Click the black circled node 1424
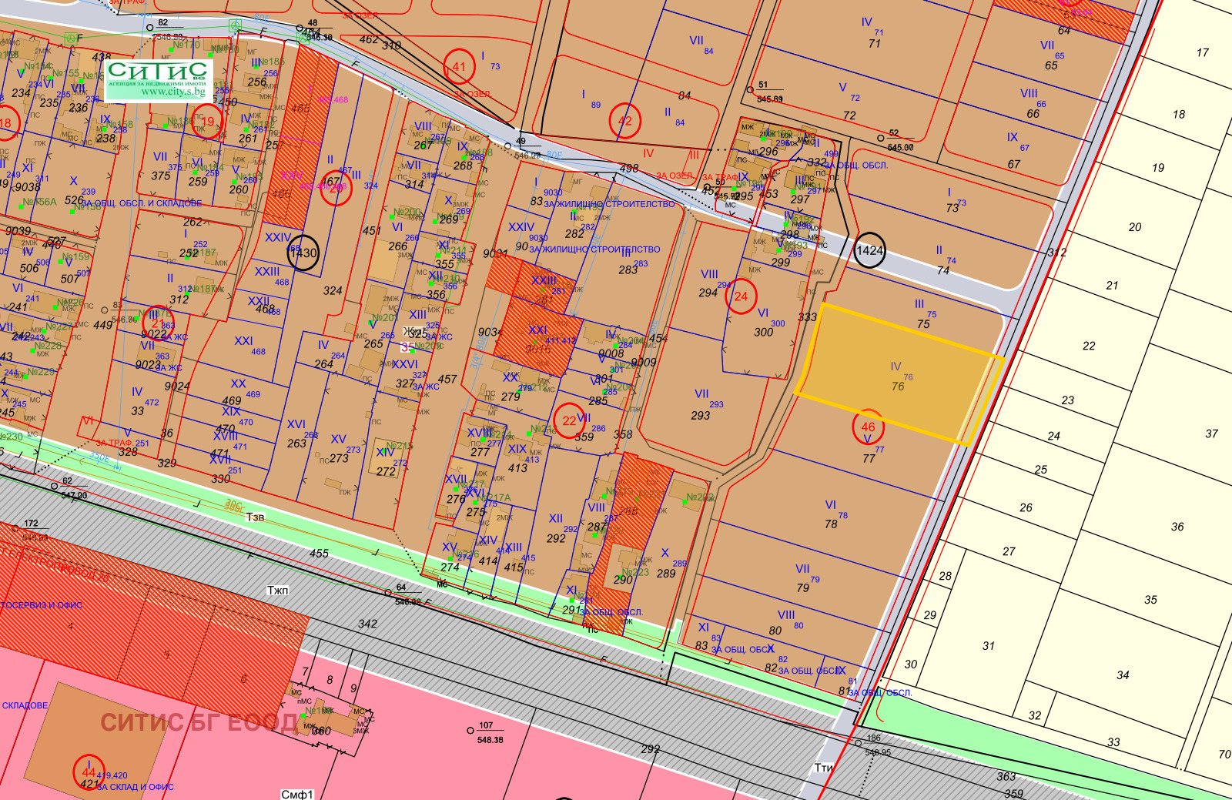Viewport: 1232px width, 800px height. (870, 250)
